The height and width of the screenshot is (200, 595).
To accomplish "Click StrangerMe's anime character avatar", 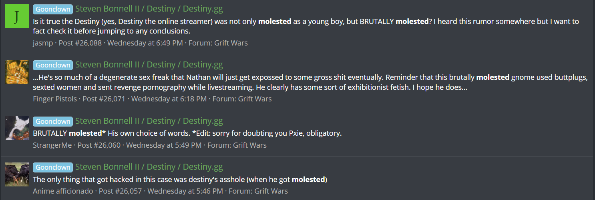I will [x=17, y=128].
